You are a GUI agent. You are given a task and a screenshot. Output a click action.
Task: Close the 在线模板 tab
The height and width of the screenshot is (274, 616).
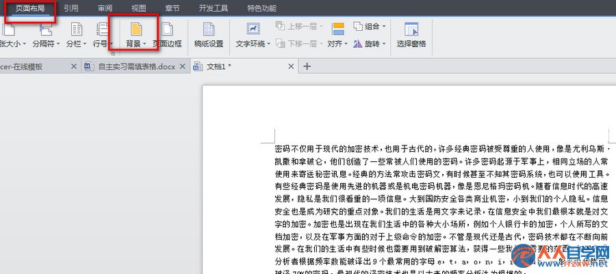[x=73, y=67]
